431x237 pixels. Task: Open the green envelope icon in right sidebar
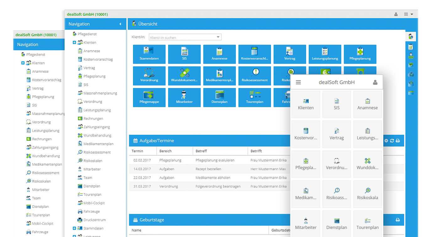[x=411, y=65]
